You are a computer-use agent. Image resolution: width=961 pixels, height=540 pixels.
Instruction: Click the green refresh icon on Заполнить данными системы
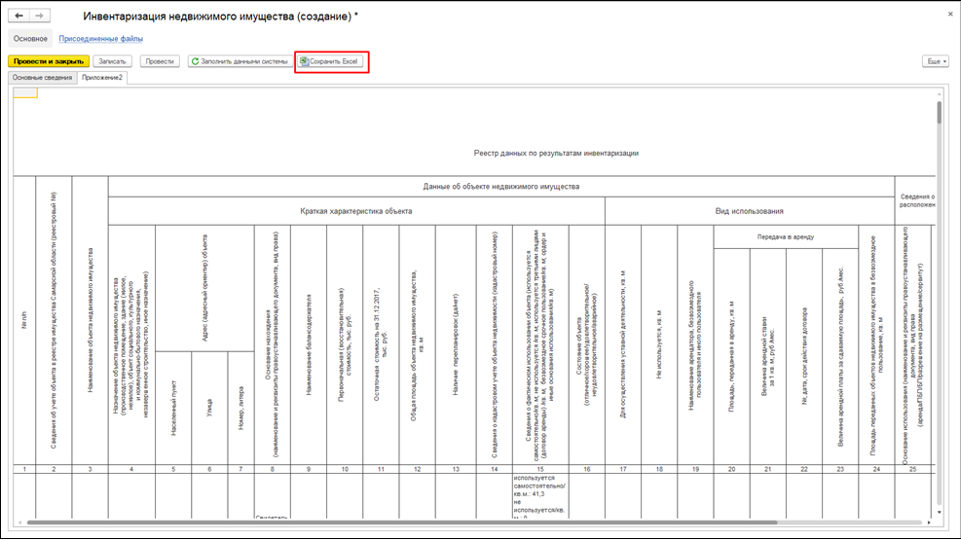click(195, 61)
